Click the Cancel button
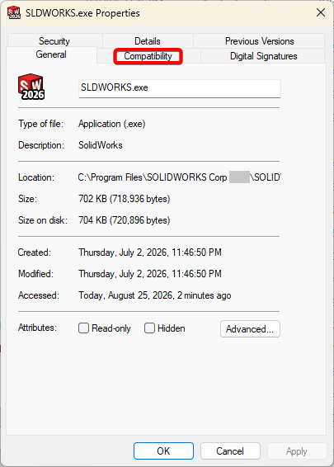The image size is (334, 467). [230, 451]
